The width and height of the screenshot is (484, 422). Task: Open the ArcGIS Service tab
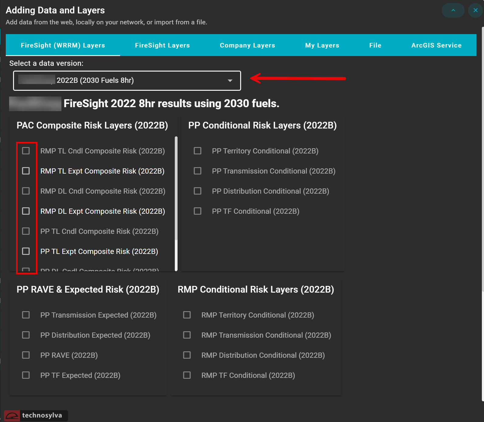tap(436, 45)
